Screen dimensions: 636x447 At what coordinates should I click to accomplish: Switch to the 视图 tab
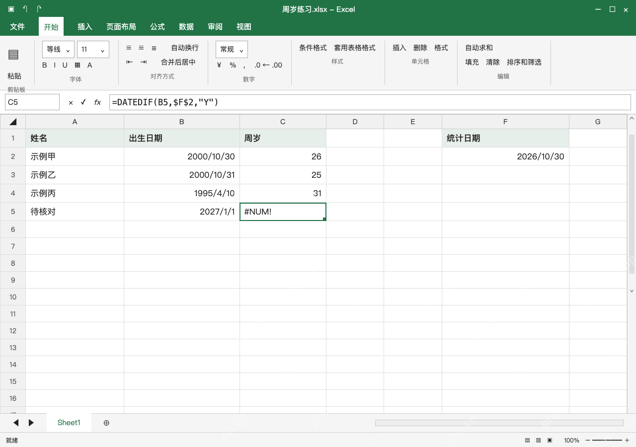(244, 27)
